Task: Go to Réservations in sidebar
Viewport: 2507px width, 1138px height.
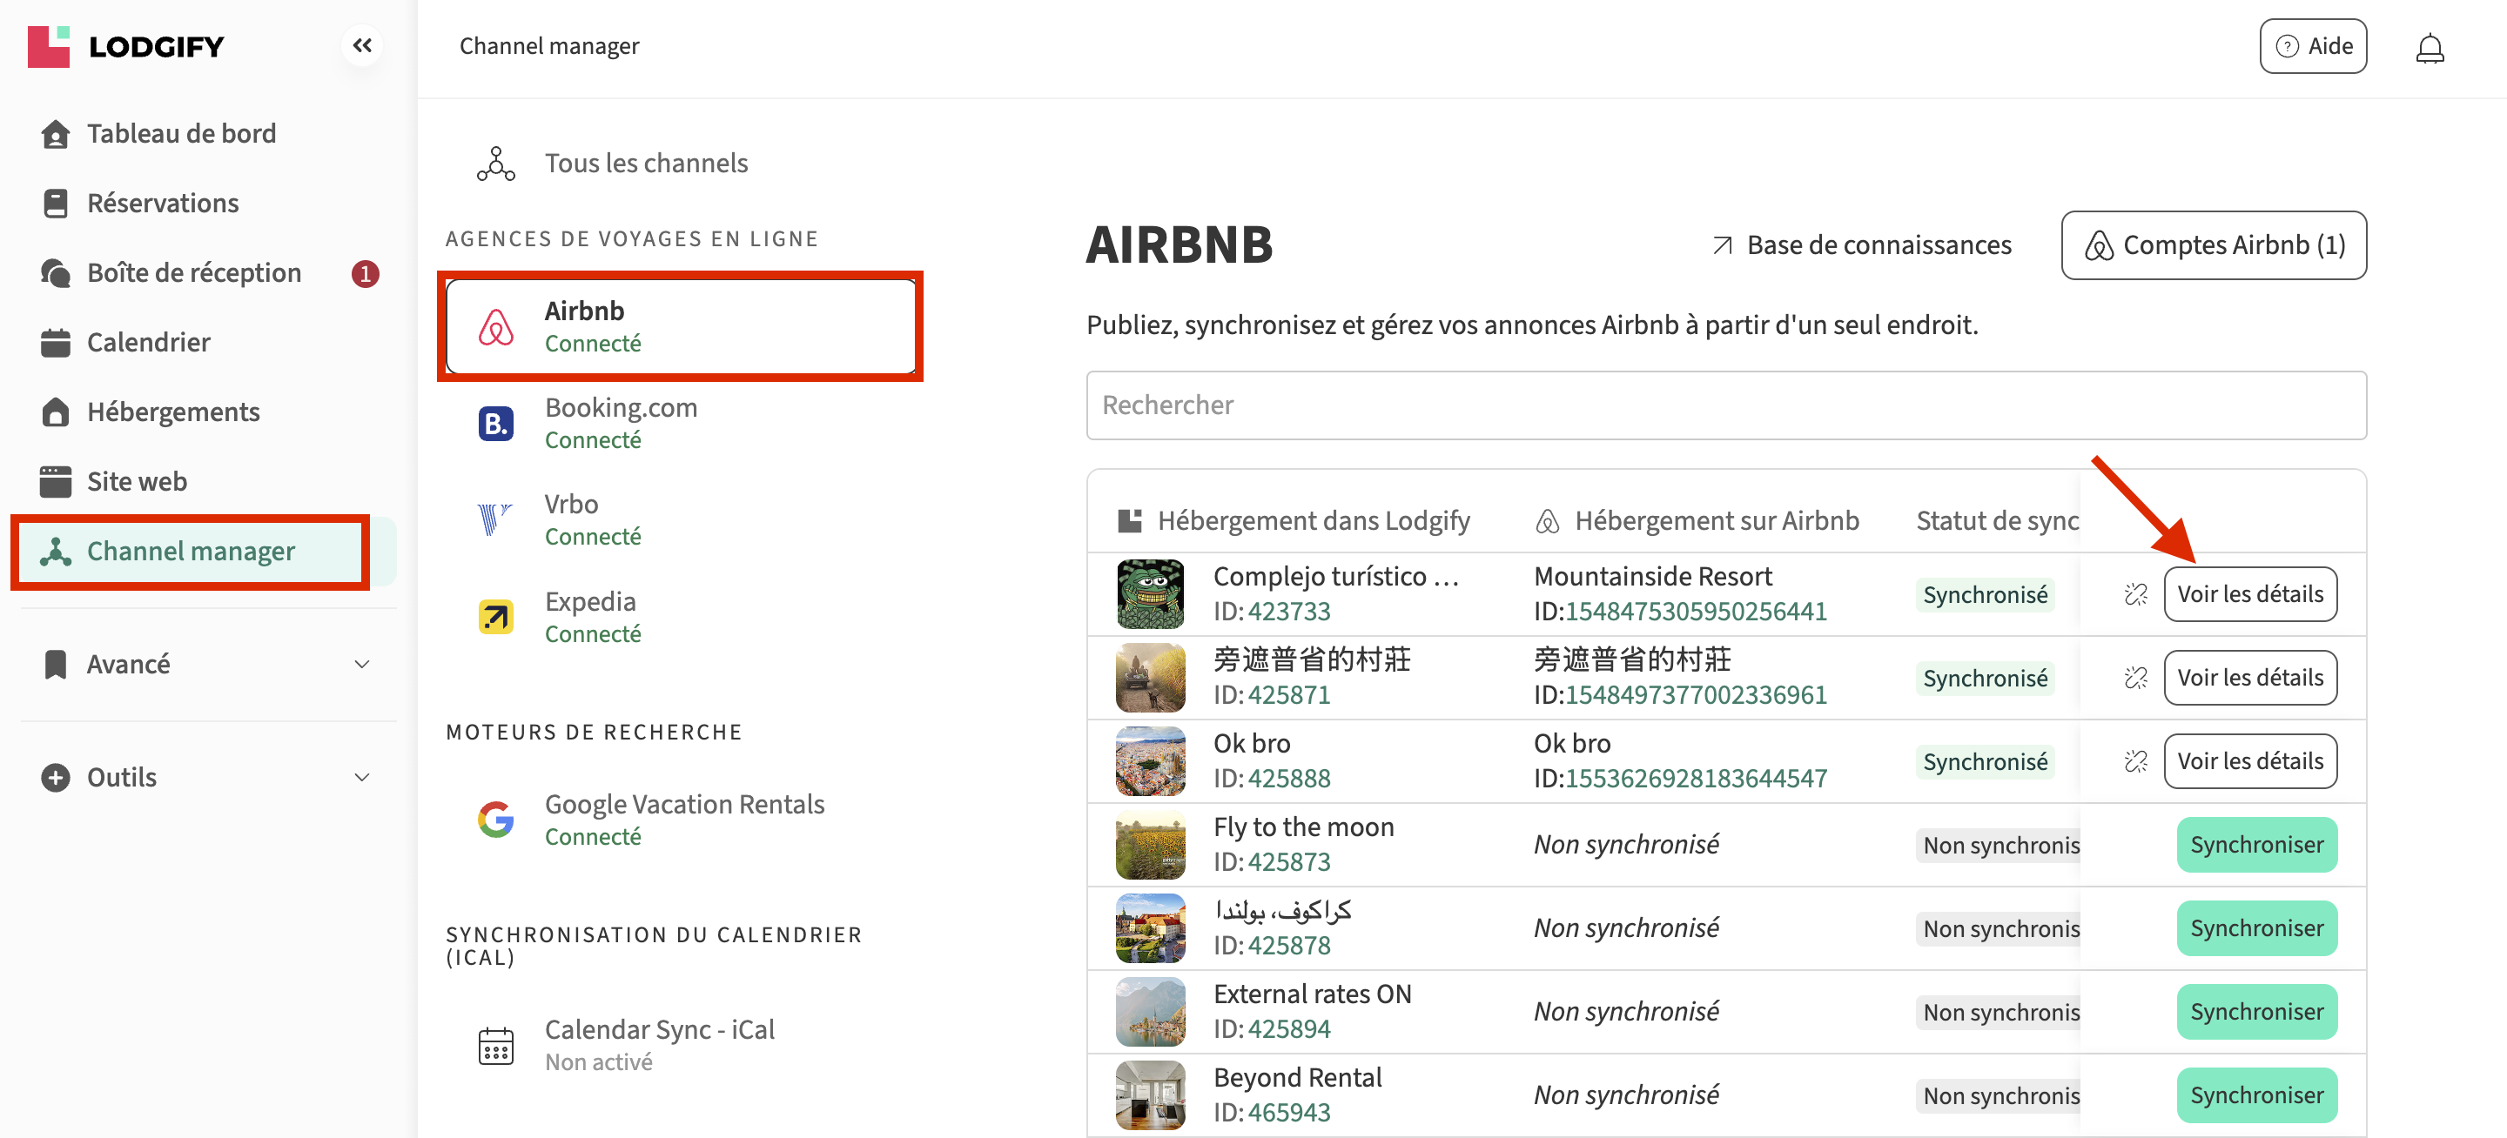Action: pyautogui.click(x=163, y=204)
